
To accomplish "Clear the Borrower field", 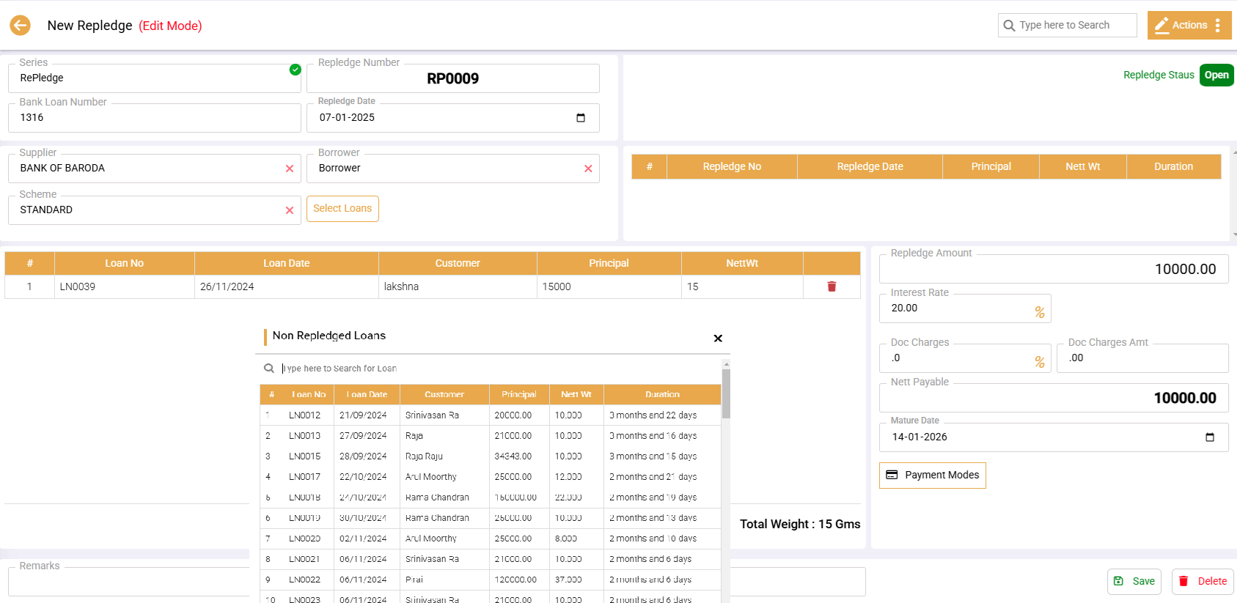I will coord(588,169).
